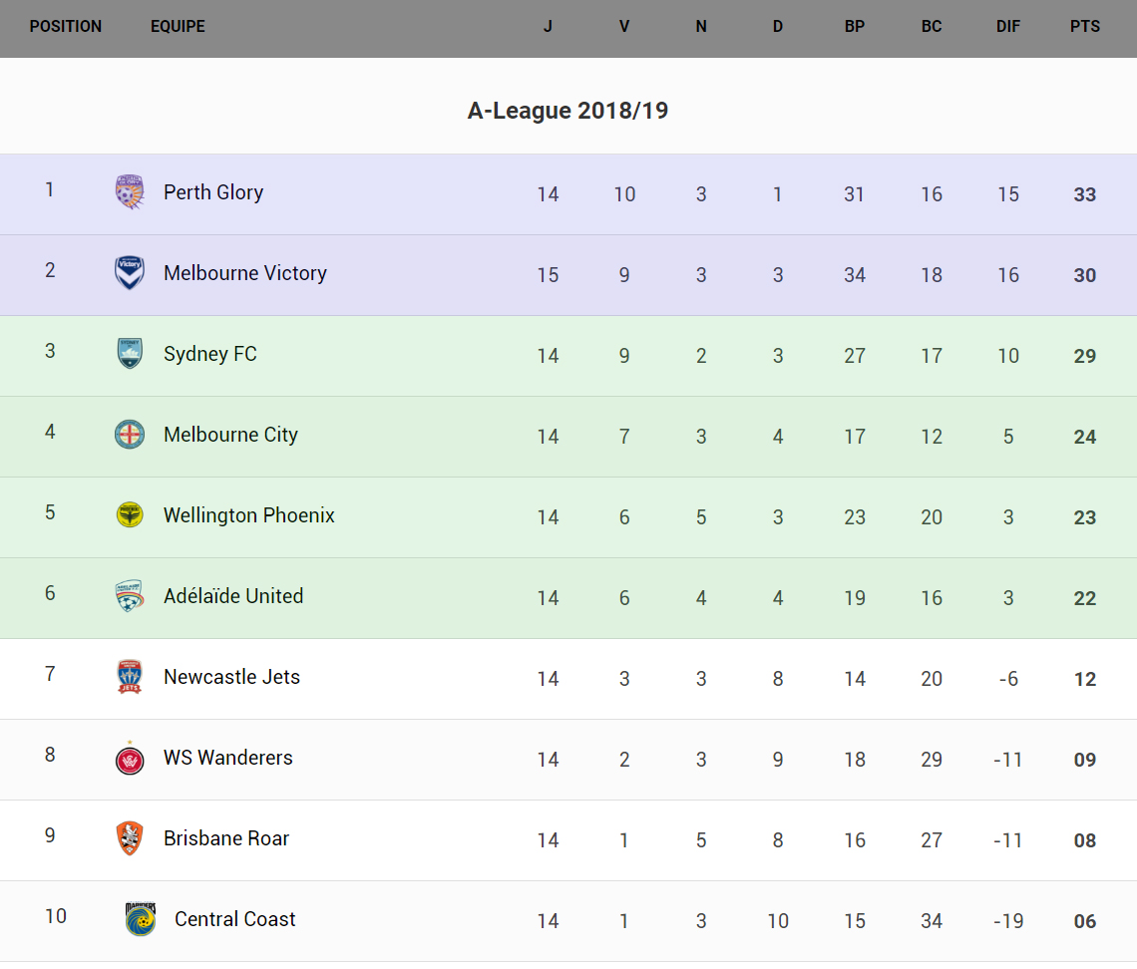Image resolution: width=1137 pixels, height=969 pixels.
Task: Open the Perth Glory team name
Action: (x=213, y=192)
